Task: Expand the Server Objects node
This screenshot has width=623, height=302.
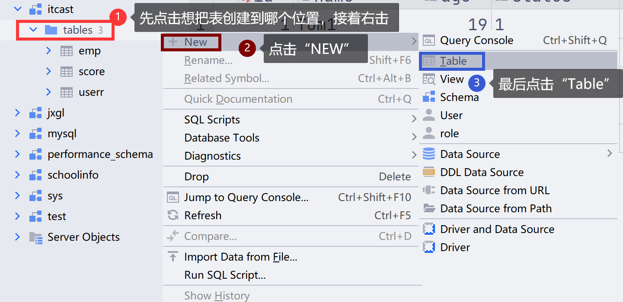Action: coord(17,237)
